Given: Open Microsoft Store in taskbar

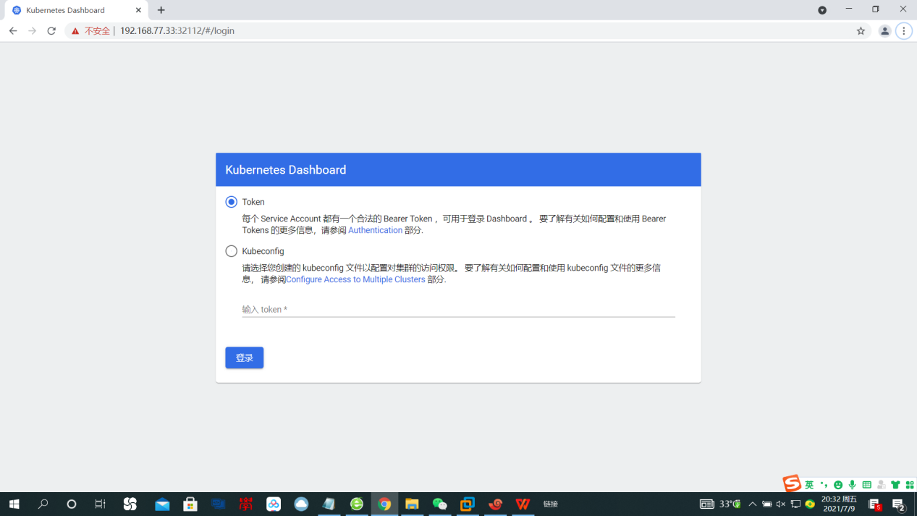Looking at the screenshot, I should tap(190, 504).
